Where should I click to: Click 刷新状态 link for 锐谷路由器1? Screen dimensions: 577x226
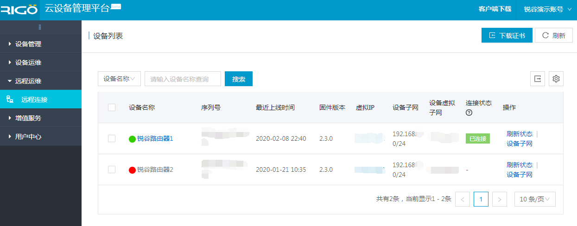[520, 134]
